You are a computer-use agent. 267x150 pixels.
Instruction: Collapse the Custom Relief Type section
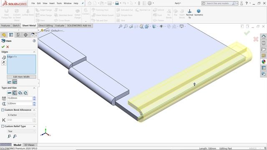[34, 126]
